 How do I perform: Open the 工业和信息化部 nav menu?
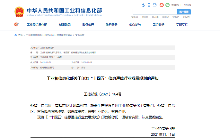[x=37, y=25]
